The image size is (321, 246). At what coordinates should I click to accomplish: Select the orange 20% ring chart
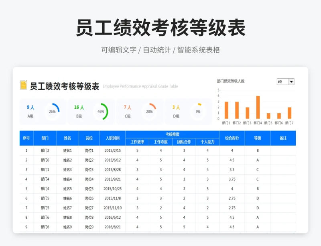coord(149,112)
